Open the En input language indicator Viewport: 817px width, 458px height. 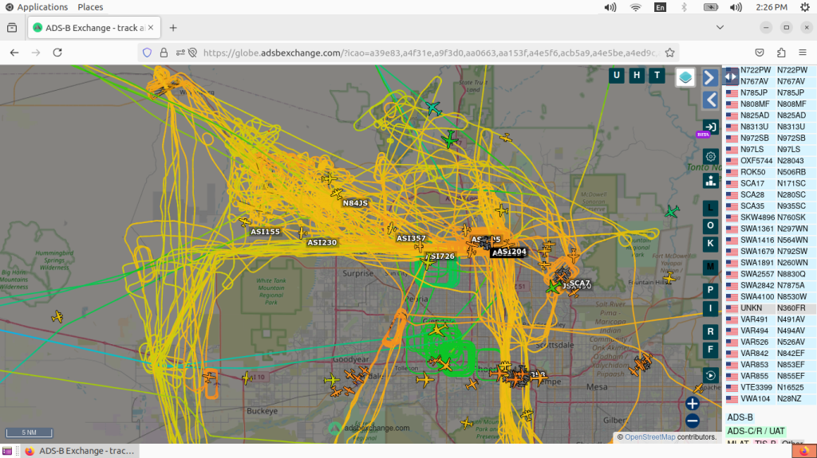pos(660,6)
